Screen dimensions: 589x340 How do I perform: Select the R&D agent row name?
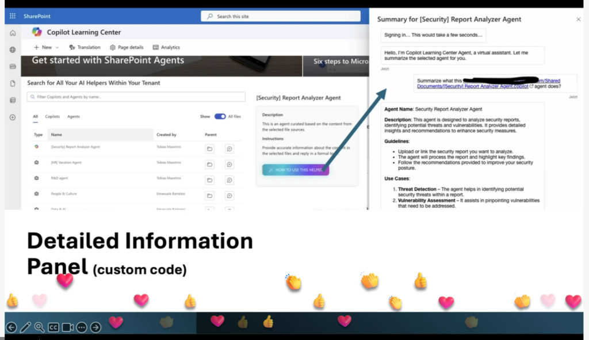tap(59, 178)
